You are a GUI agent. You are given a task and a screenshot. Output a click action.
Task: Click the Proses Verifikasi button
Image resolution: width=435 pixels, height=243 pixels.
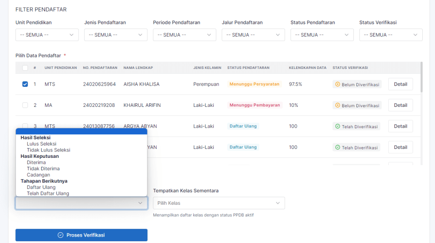tap(81, 235)
